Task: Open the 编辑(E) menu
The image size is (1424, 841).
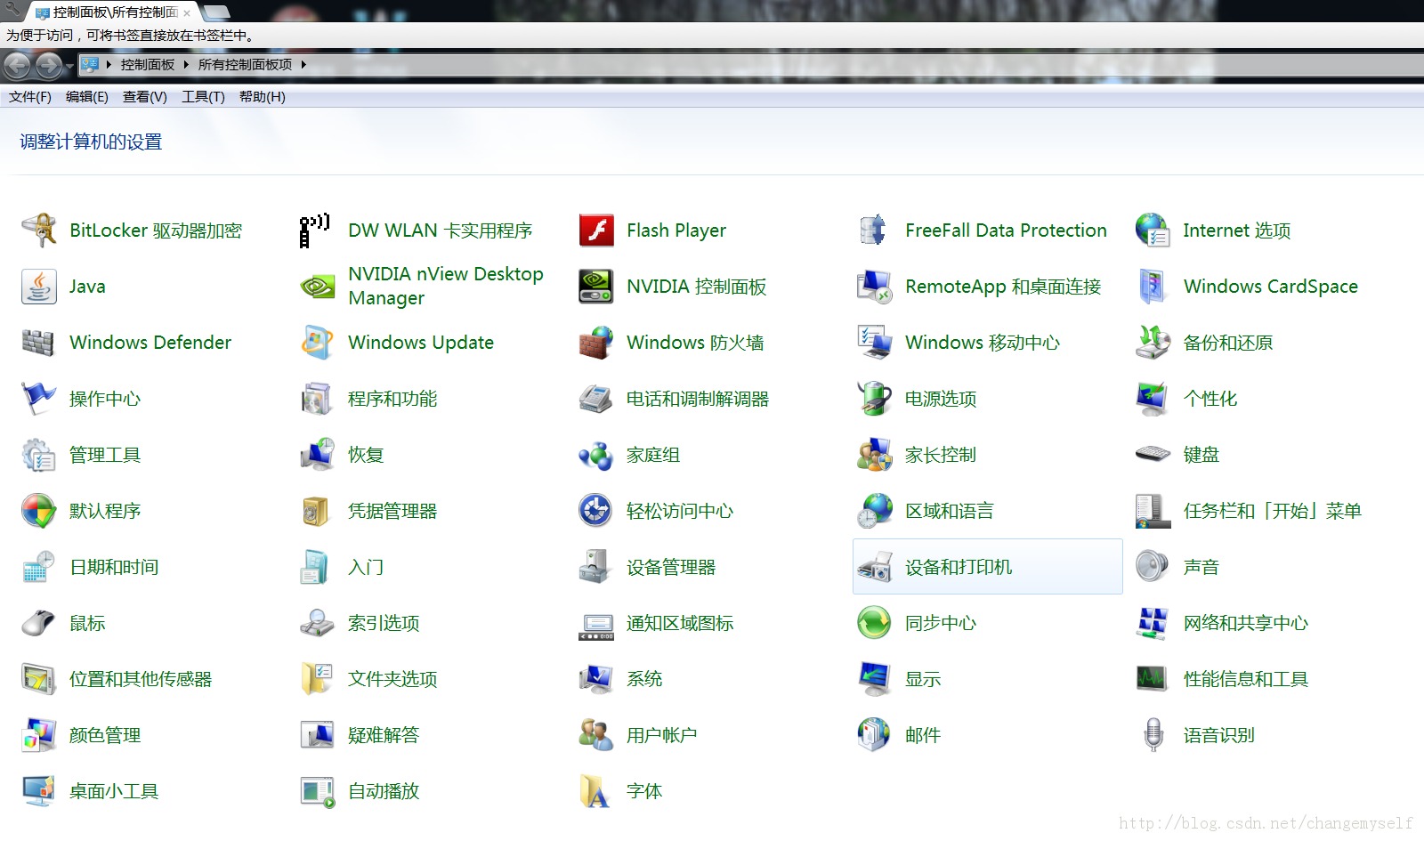Action: click(87, 97)
